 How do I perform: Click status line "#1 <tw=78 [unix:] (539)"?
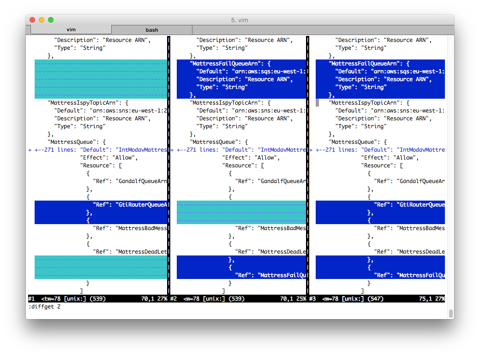[x=67, y=299]
